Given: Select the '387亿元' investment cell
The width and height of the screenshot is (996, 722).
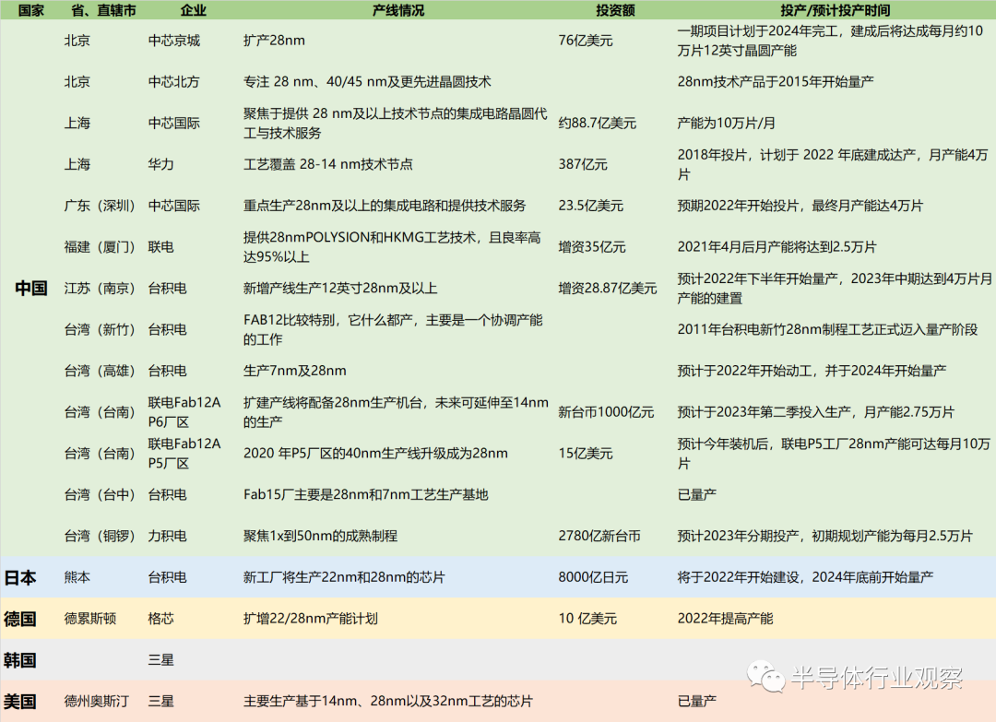Looking at the screenshot, I should (x=583, y=164).
